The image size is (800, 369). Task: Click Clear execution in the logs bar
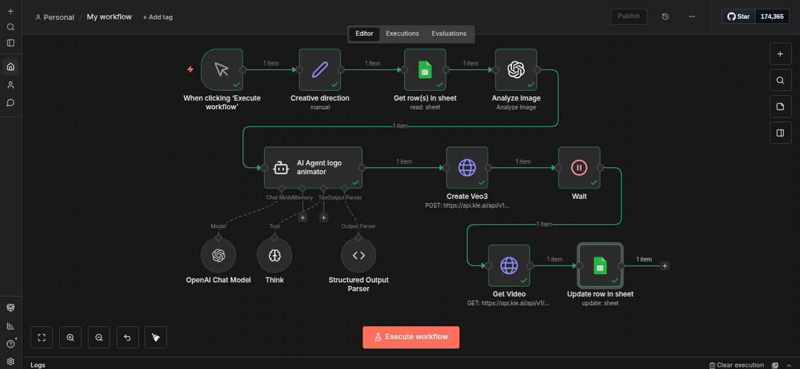coord(736,365)
